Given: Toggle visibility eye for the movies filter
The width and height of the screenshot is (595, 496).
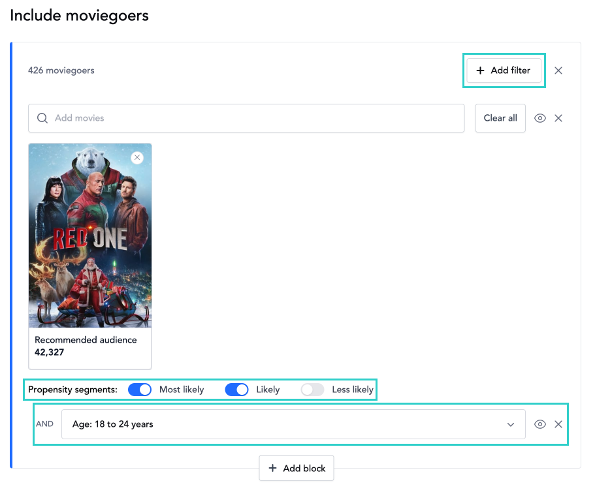Looking at the screenshot, I should point(540,118).
